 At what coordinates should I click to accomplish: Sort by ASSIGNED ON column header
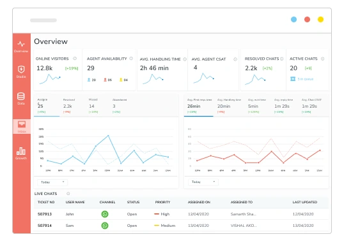(199, 202)
